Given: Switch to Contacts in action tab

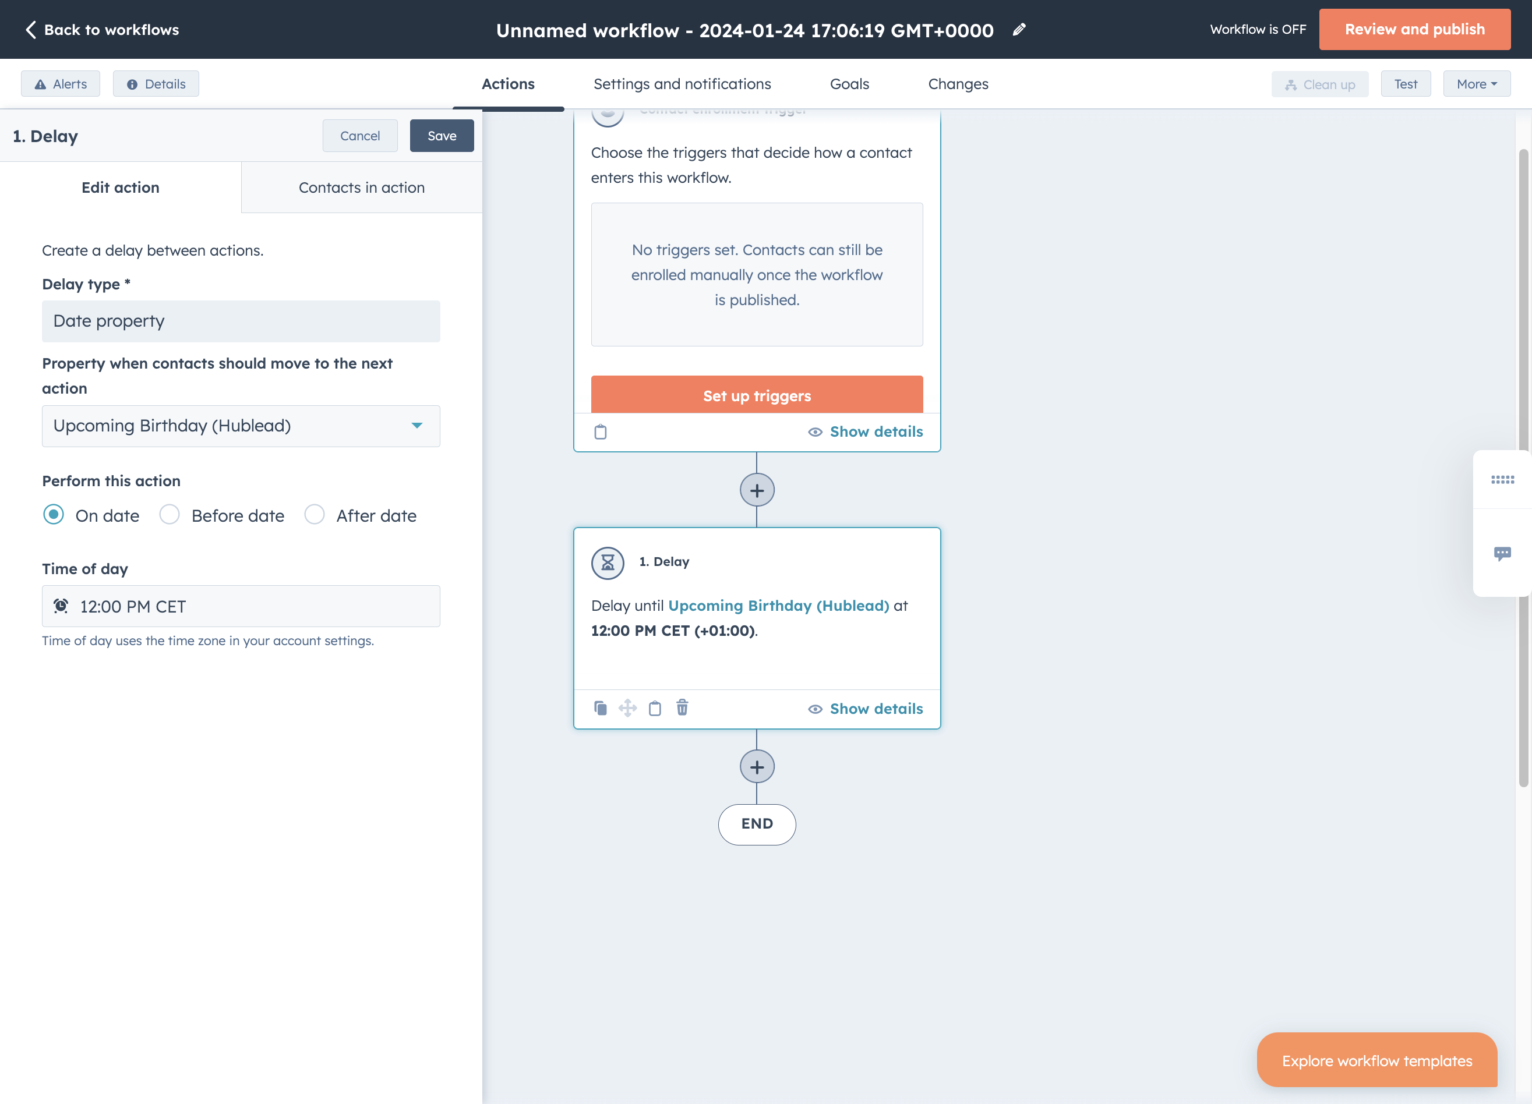Looking at the screenshot, I should 361,187.
